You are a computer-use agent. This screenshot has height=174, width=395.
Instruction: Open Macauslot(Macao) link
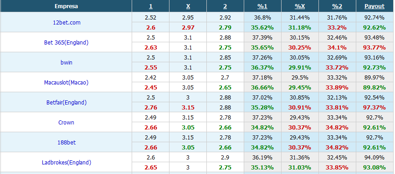pyautogui.click(x=66, y=82)
